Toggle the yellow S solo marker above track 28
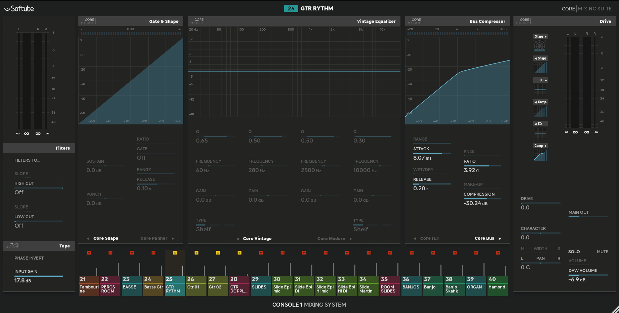The height and width of the screenshot is (313, 619). [x=239, y=252]
